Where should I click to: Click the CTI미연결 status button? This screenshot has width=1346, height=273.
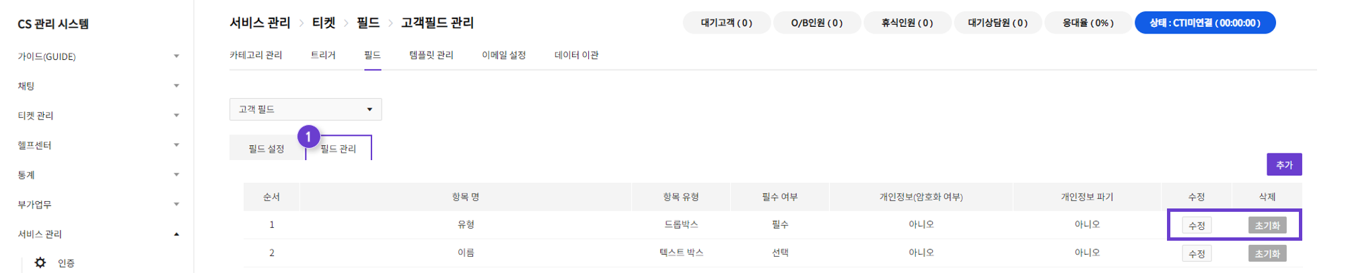pos(1205,23)
